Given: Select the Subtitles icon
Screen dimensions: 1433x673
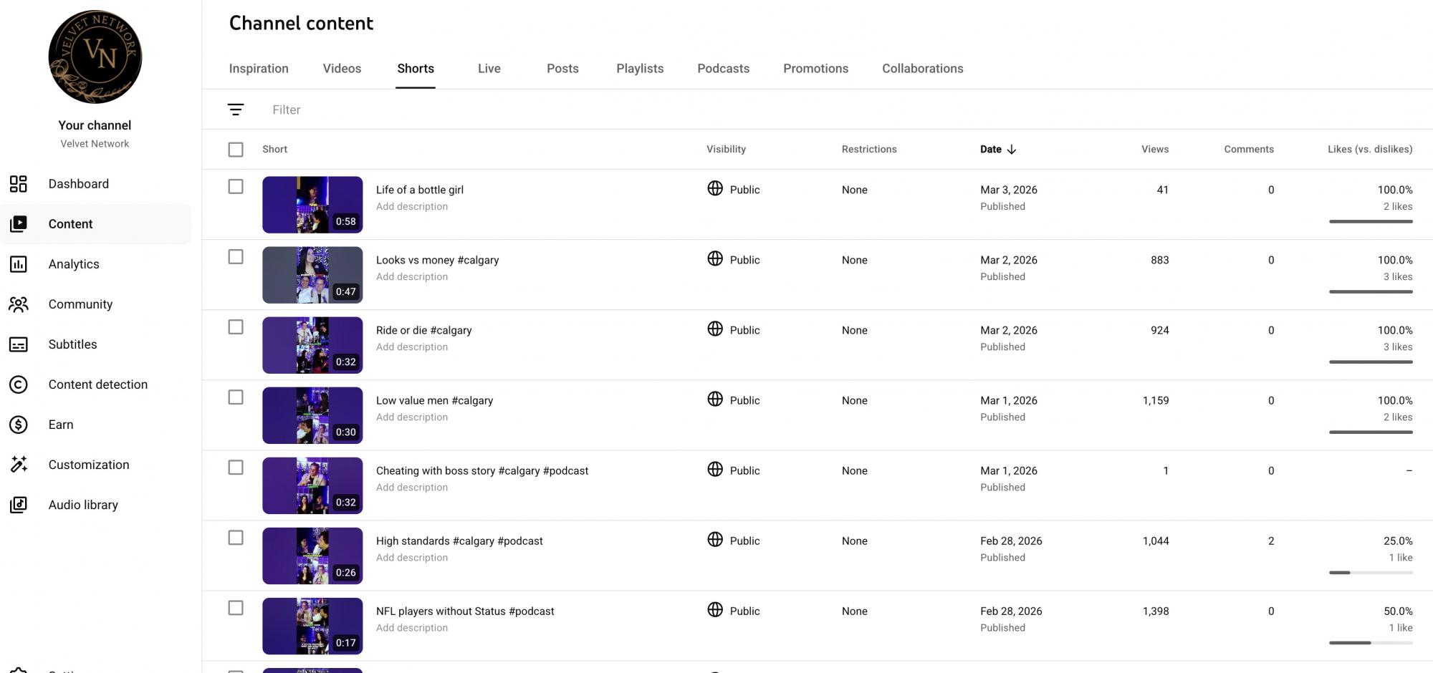Looking at the screenshot, I should tap(19, 344).
